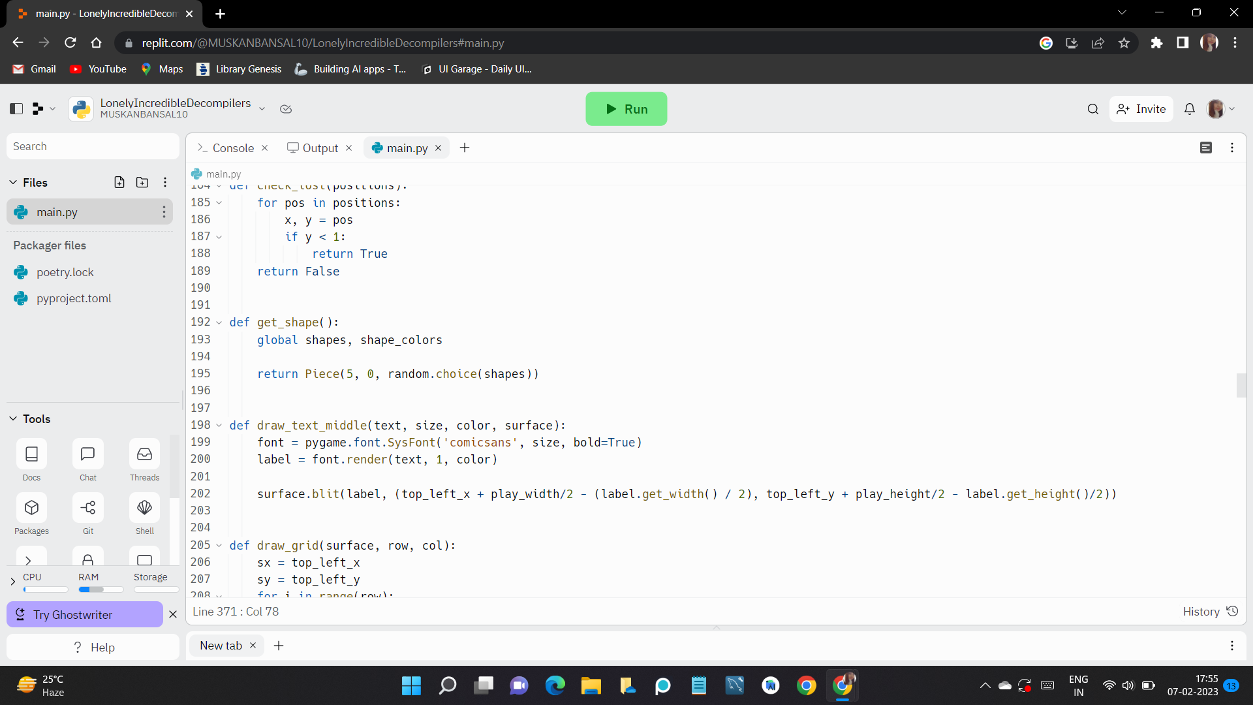Click the Search input field

(x=93, y=146)
